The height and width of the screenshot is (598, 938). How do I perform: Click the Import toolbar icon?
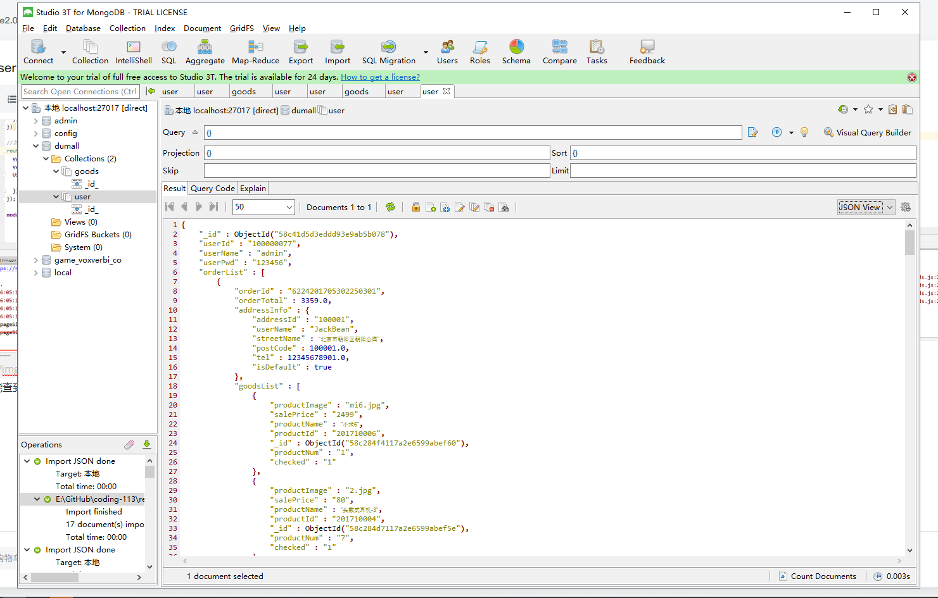[338, 52]
